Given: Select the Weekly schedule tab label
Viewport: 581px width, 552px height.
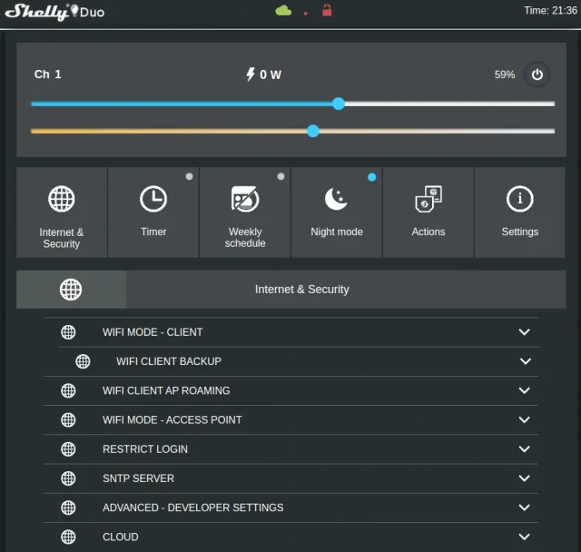Looking at the screenshot, I should point(245,237).
